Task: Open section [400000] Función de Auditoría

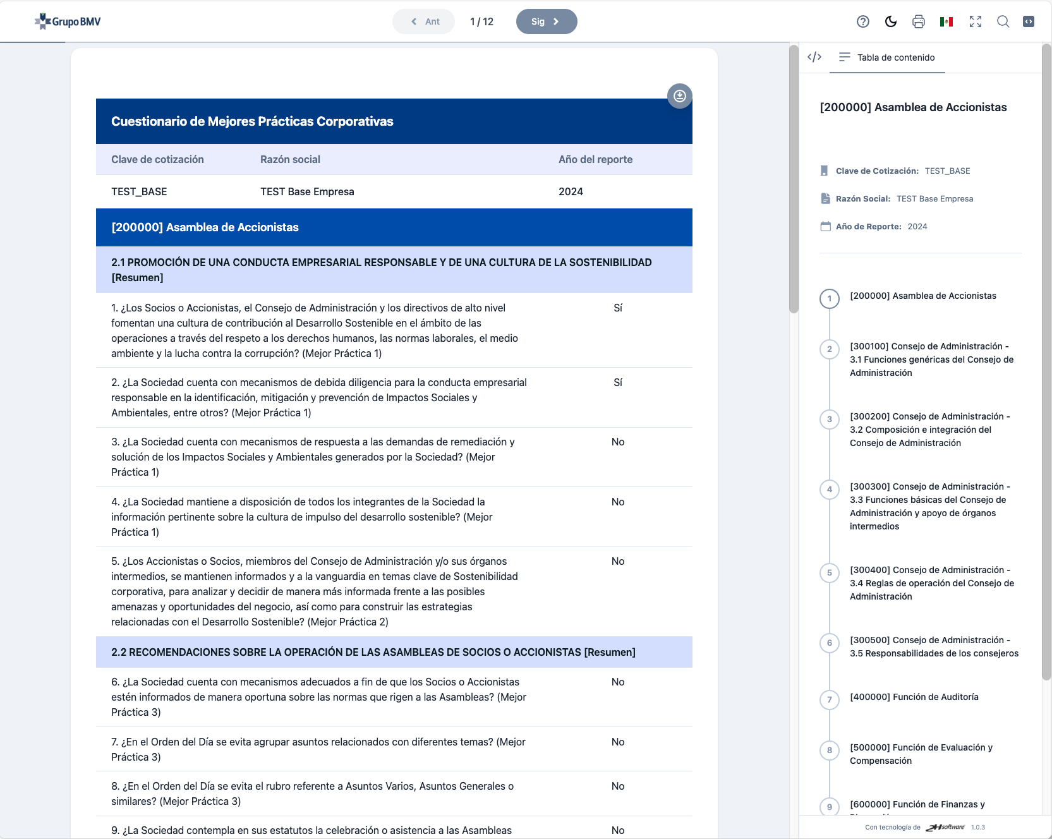Action: [x=914, y=697]
